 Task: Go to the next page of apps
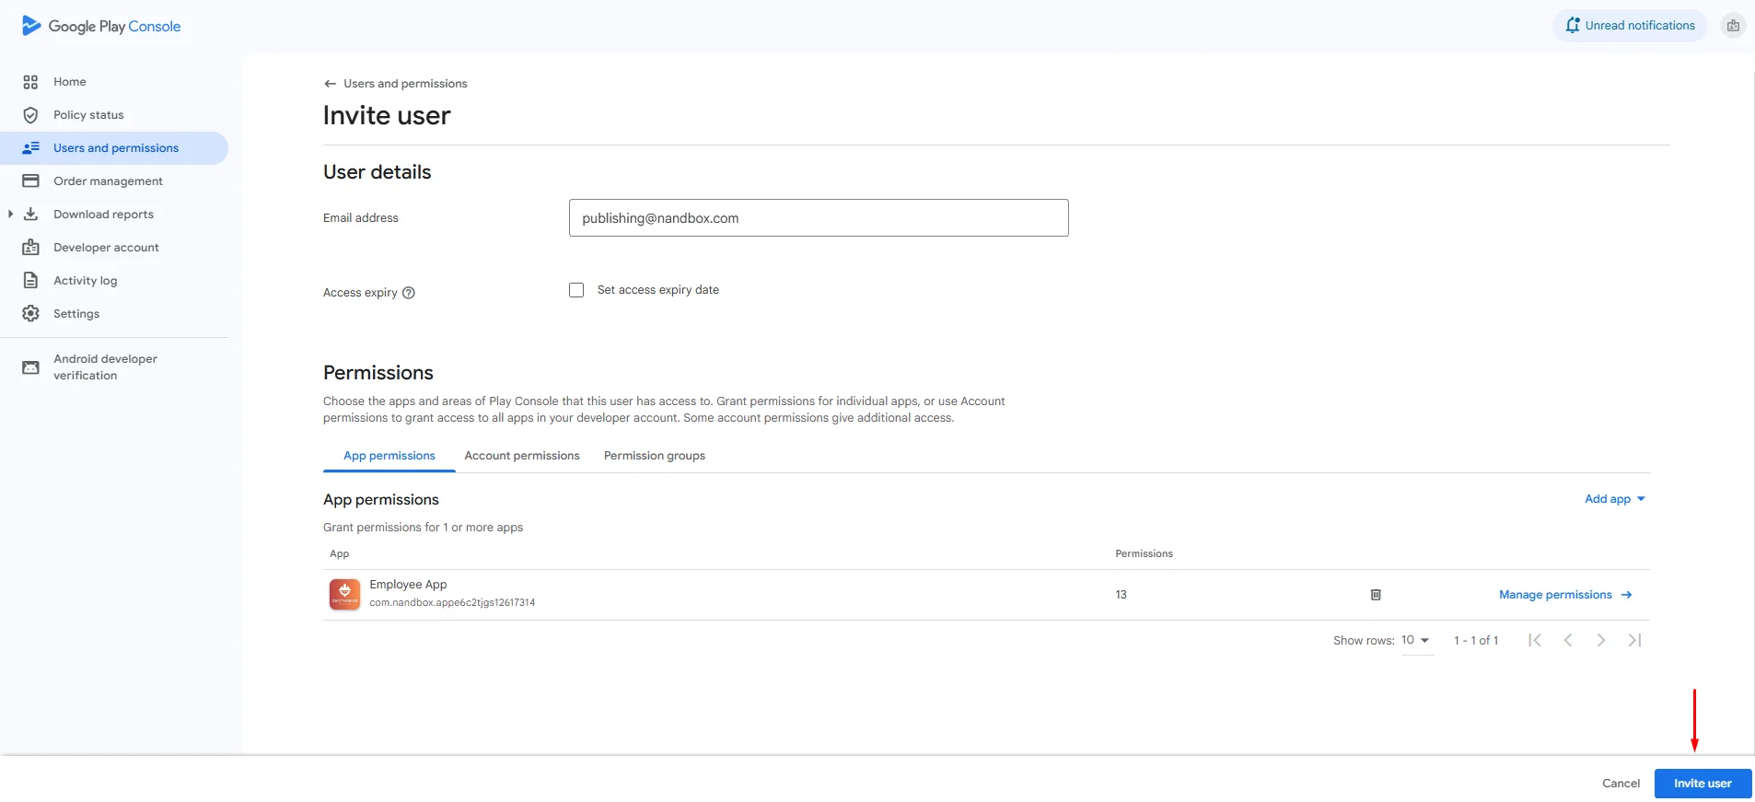click(1601, 640)
